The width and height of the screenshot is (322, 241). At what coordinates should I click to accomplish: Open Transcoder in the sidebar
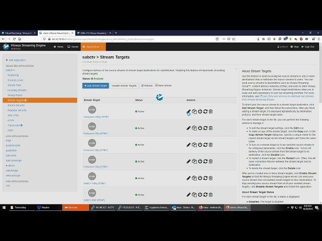15,125
